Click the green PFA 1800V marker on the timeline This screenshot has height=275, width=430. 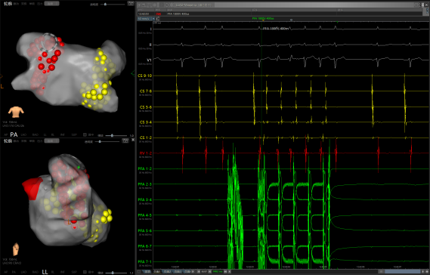(263, 18)
